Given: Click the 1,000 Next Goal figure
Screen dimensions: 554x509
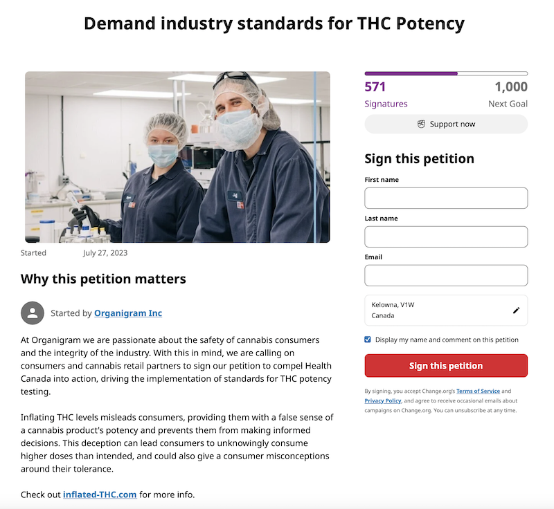Looking at the screenshot, I should point(508,95).
